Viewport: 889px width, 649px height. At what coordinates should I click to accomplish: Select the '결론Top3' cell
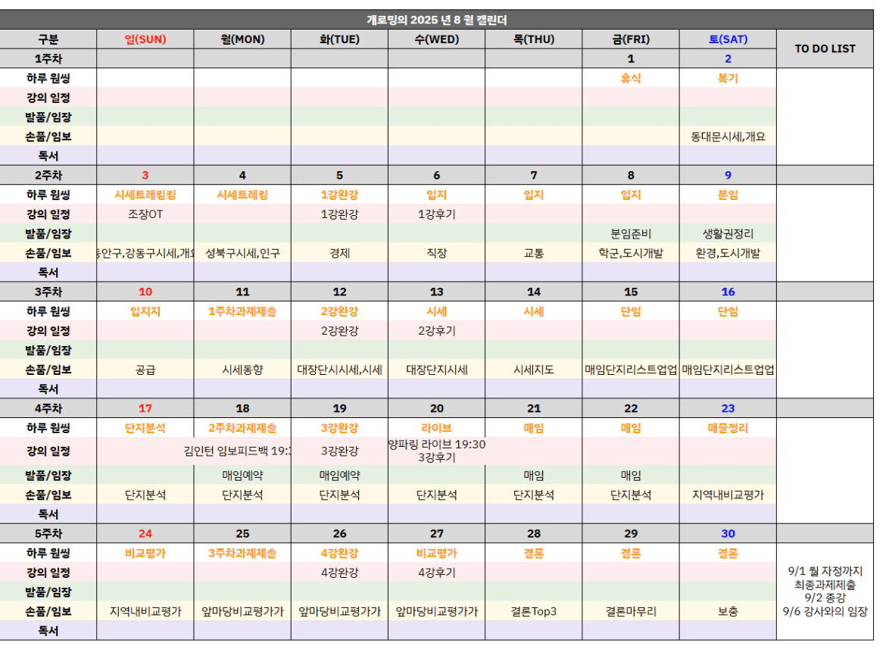tap(534, 612)
